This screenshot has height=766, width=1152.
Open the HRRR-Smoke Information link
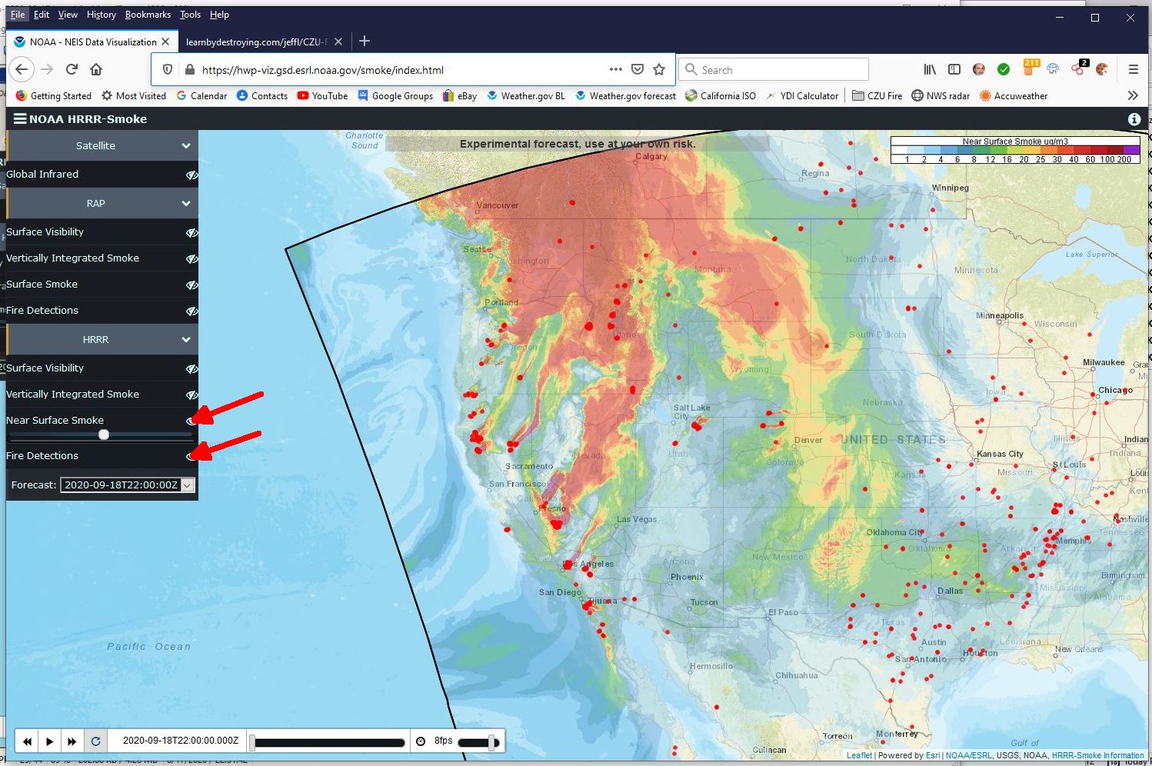(x=1097, y=755)
